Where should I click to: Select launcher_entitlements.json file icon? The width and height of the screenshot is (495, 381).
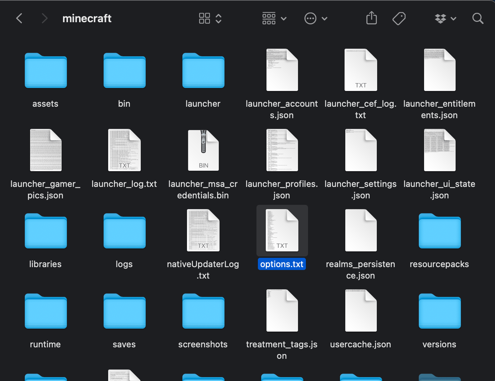click(x=440, y=70)
